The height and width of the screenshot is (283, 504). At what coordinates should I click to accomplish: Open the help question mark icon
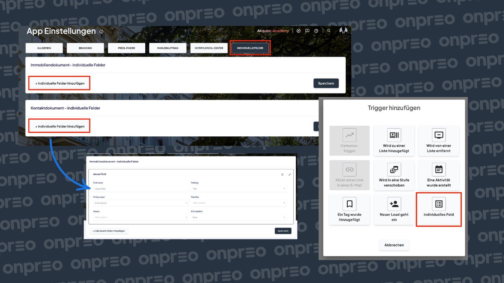click(x=316, y=31)
